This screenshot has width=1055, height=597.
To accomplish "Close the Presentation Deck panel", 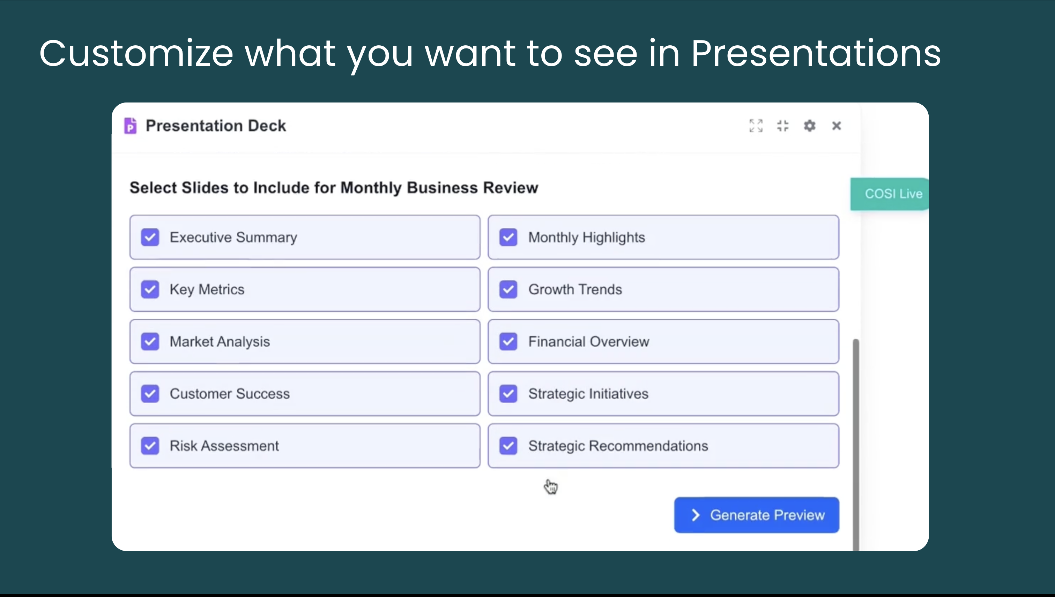I will tap(836, 126).
